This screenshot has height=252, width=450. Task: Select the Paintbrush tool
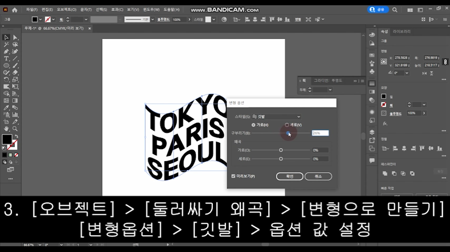point(15,66)
